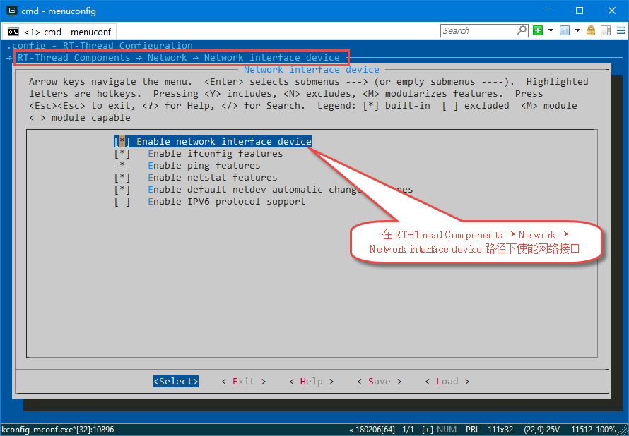Toggle 'Enable netstat features' option
Viewport: 629px width, 436px height.
point(195,178)
